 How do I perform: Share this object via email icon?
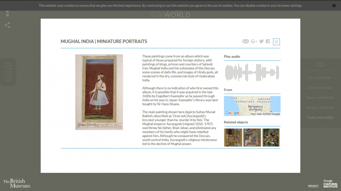pos(246,42)
